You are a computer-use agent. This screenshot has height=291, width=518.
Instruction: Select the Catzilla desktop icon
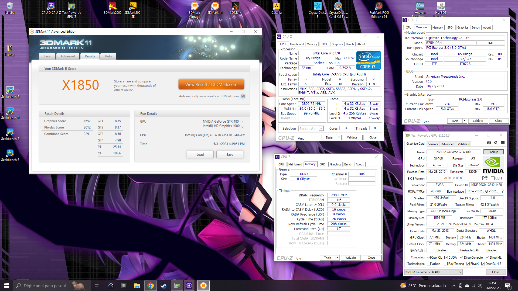coord(277,9)
